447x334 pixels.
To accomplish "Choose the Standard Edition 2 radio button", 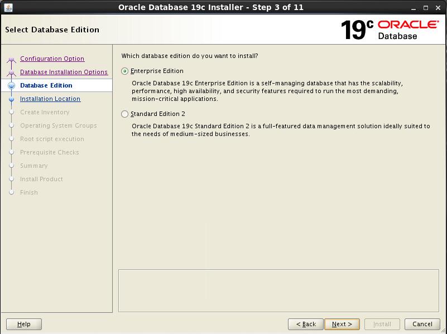I will pos(124,114).
